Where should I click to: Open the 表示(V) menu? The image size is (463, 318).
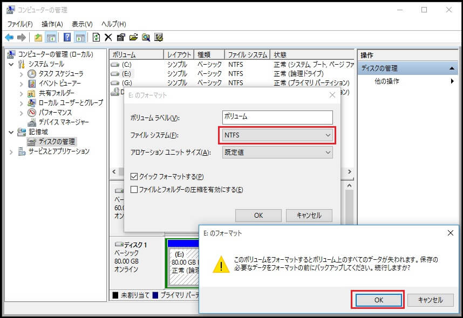click(x=82, y=24)
